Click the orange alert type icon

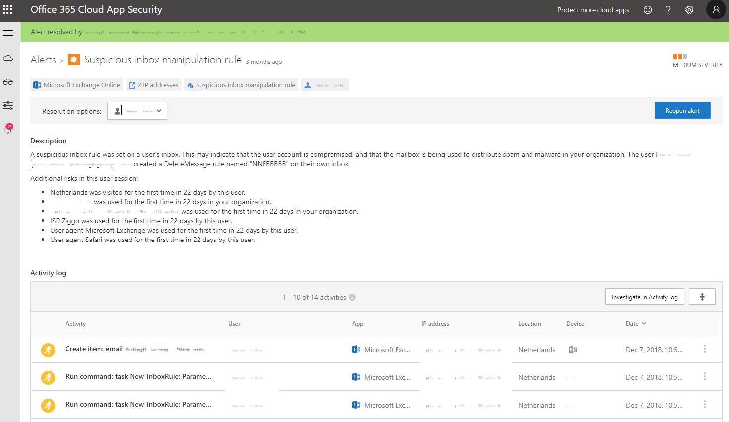74,60
